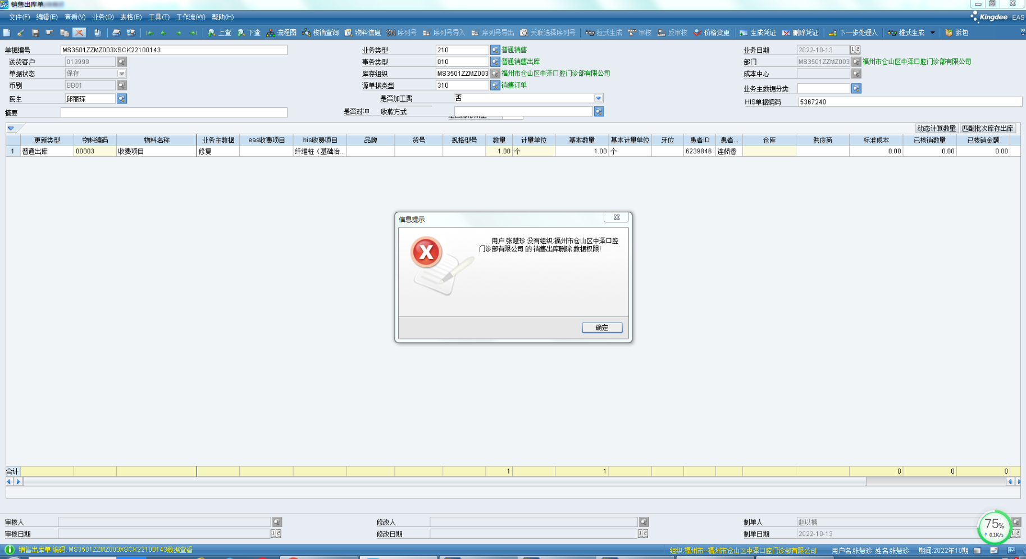Click 匹配批次库存出库 button
Viewport: 1026px width, 559px height.
click(987, 129)
